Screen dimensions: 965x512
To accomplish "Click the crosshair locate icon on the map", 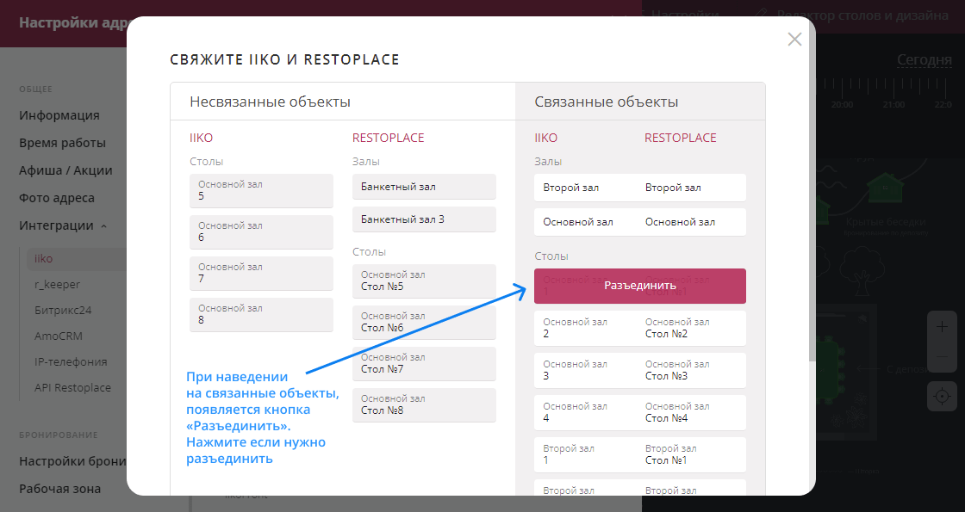I will point(941,396).
